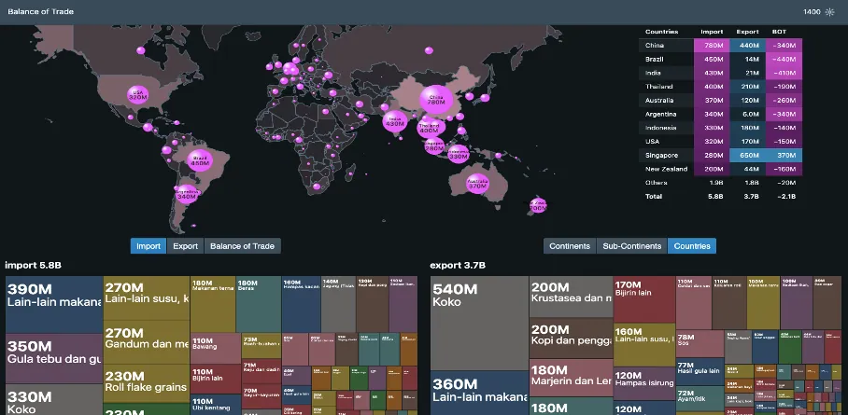Click the 200M Krustasea export tile
848x415 pixels.
571,297
